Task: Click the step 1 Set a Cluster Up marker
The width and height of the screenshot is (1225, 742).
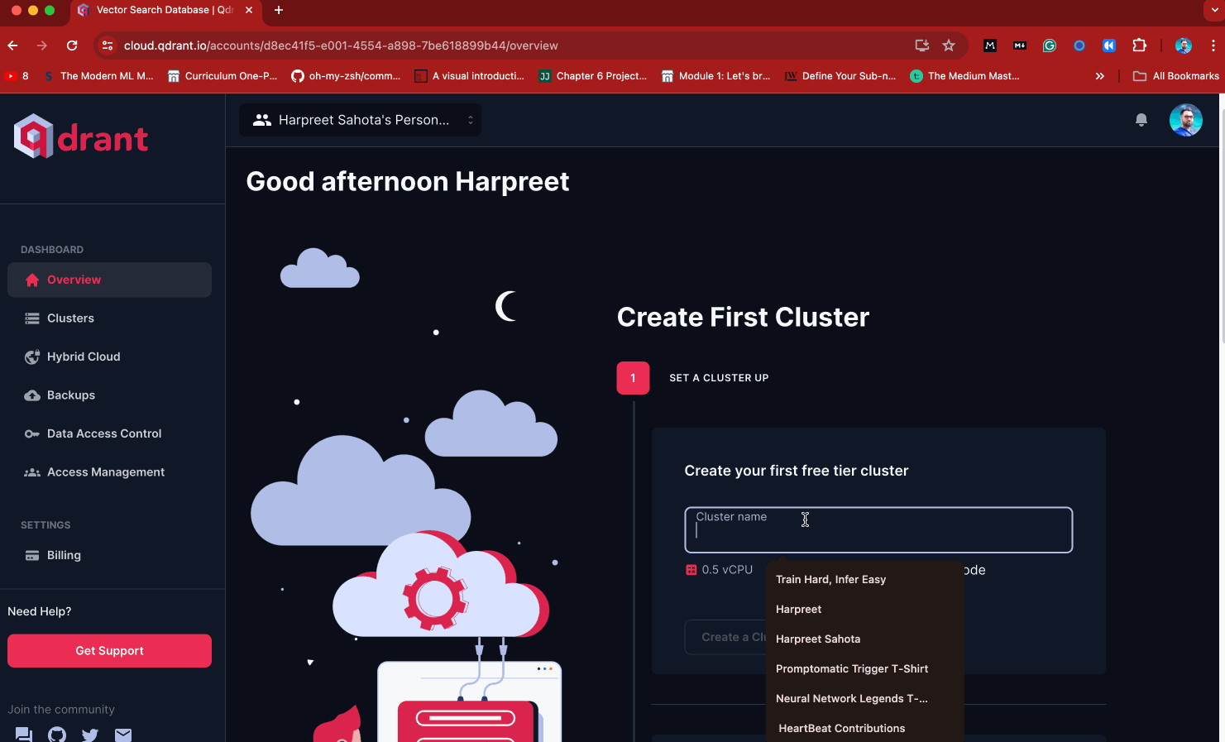Action: (x=633, y=378)
